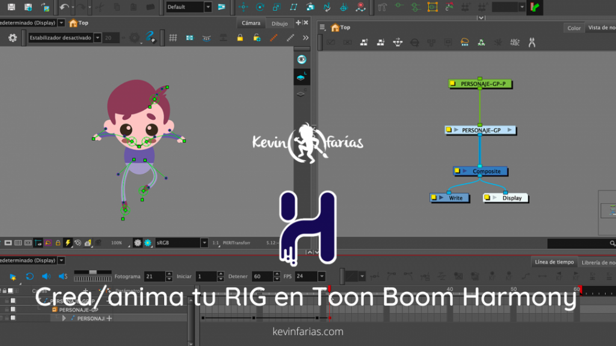Toggle the lightning icon in Camera bottom bar

pos(67,243)
